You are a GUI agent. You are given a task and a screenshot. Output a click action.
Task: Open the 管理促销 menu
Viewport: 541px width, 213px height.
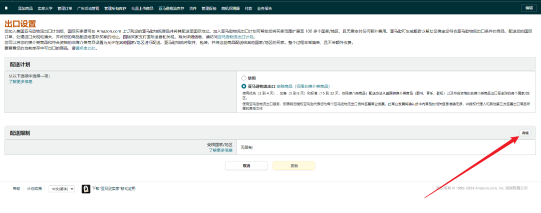[x=209, y=8]
